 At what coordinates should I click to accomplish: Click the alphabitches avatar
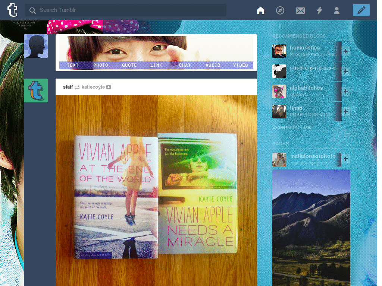279,92
